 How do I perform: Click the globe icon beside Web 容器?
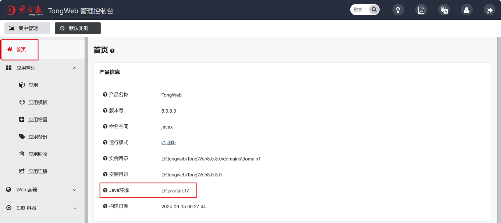point(9,190)
